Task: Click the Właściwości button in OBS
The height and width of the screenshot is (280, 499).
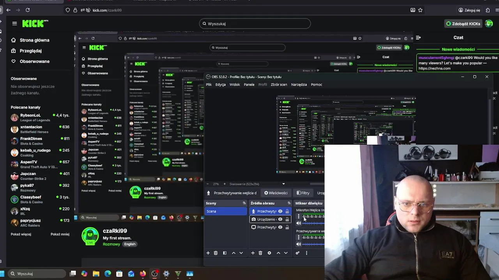Action: (x=276, y=193)
